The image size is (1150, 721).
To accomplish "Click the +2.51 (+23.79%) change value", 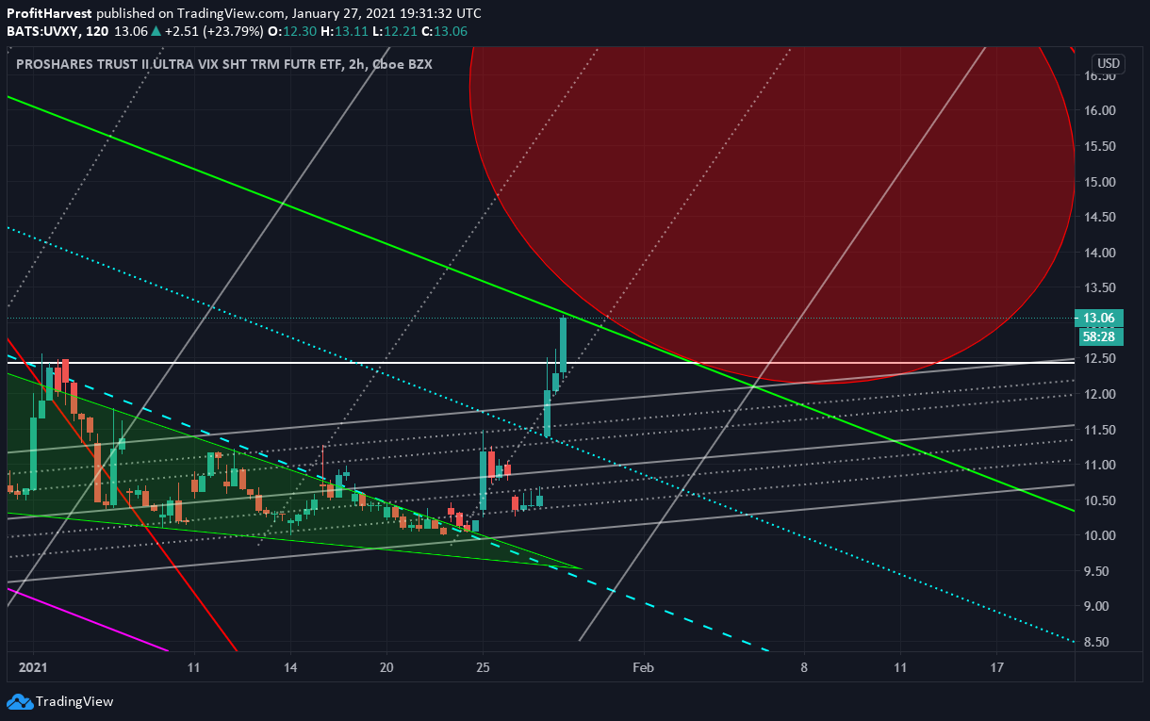I will 214,31.
